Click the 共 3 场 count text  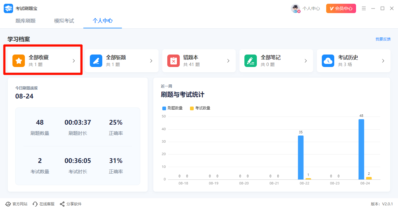345,64
